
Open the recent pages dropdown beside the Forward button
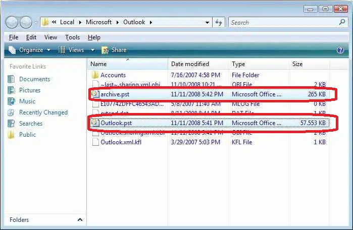click(35, 22)
